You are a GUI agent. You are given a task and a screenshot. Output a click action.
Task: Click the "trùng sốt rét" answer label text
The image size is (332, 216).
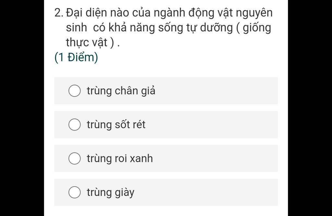point(116,124)
